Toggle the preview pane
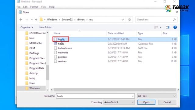This screenshot has height=110, width=195. point(167,27)
